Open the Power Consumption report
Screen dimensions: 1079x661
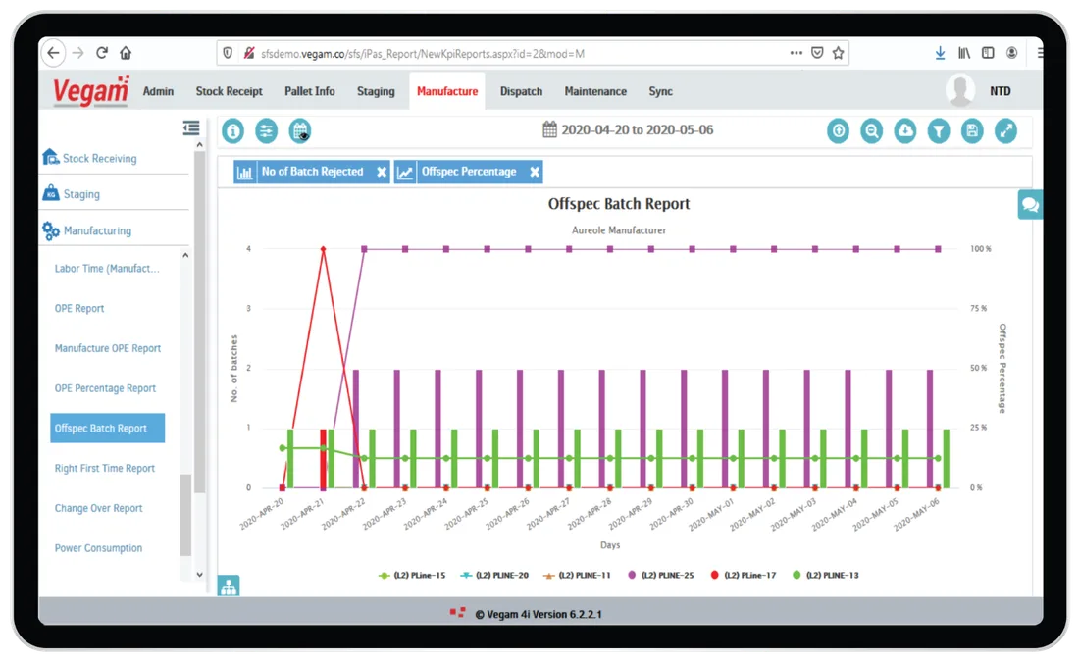[98, 547]
